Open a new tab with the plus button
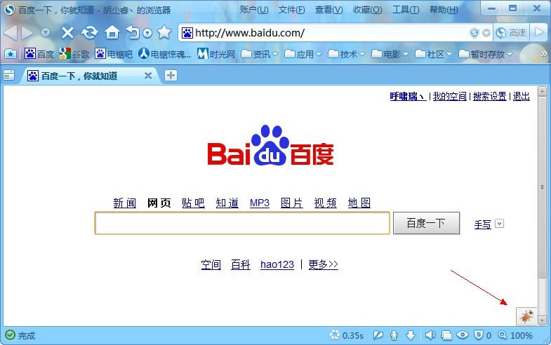The width and height of the screenshot is (551, 345). click(171, 76)
